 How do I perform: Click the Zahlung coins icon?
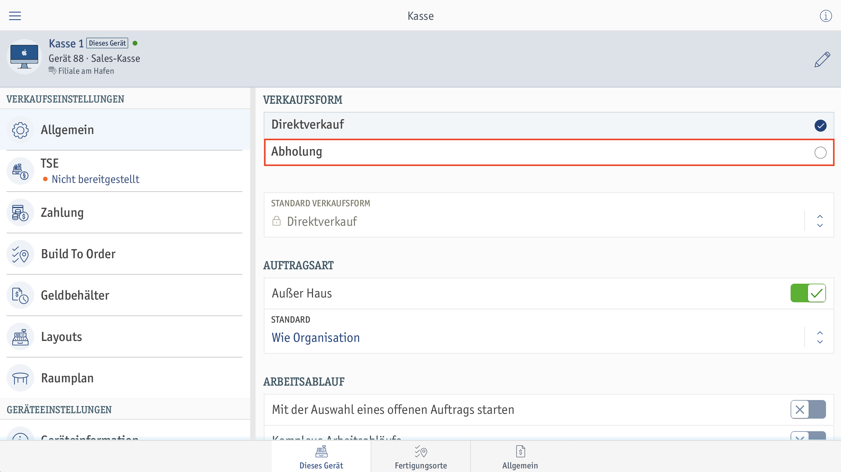coord(20,213)
